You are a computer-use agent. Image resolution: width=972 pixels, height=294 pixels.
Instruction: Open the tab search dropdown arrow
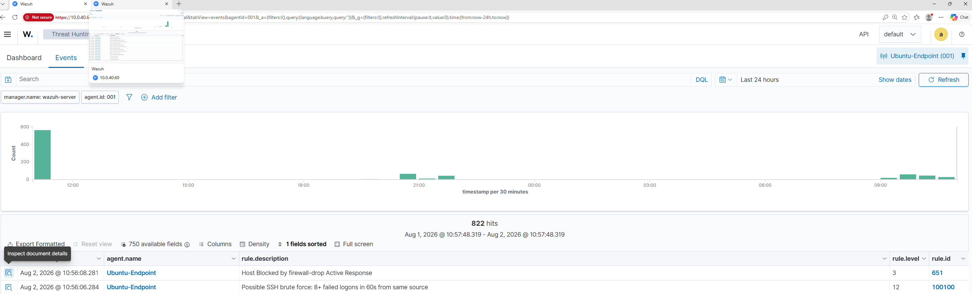[x=3, y=4]
